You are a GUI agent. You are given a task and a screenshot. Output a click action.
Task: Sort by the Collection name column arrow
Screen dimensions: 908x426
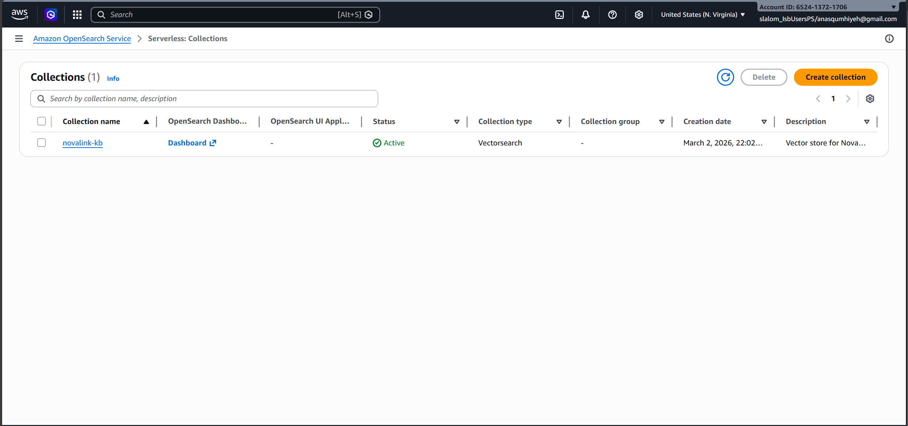[x=146, y=122]
